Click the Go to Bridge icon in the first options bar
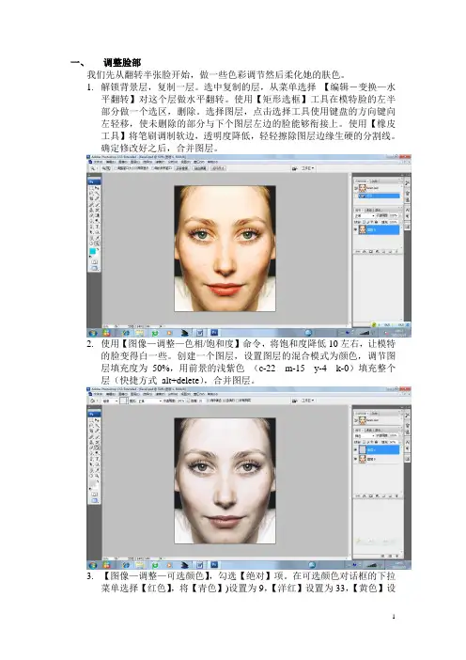This screenshot has width=466, height=660. [x=295, y=168]
